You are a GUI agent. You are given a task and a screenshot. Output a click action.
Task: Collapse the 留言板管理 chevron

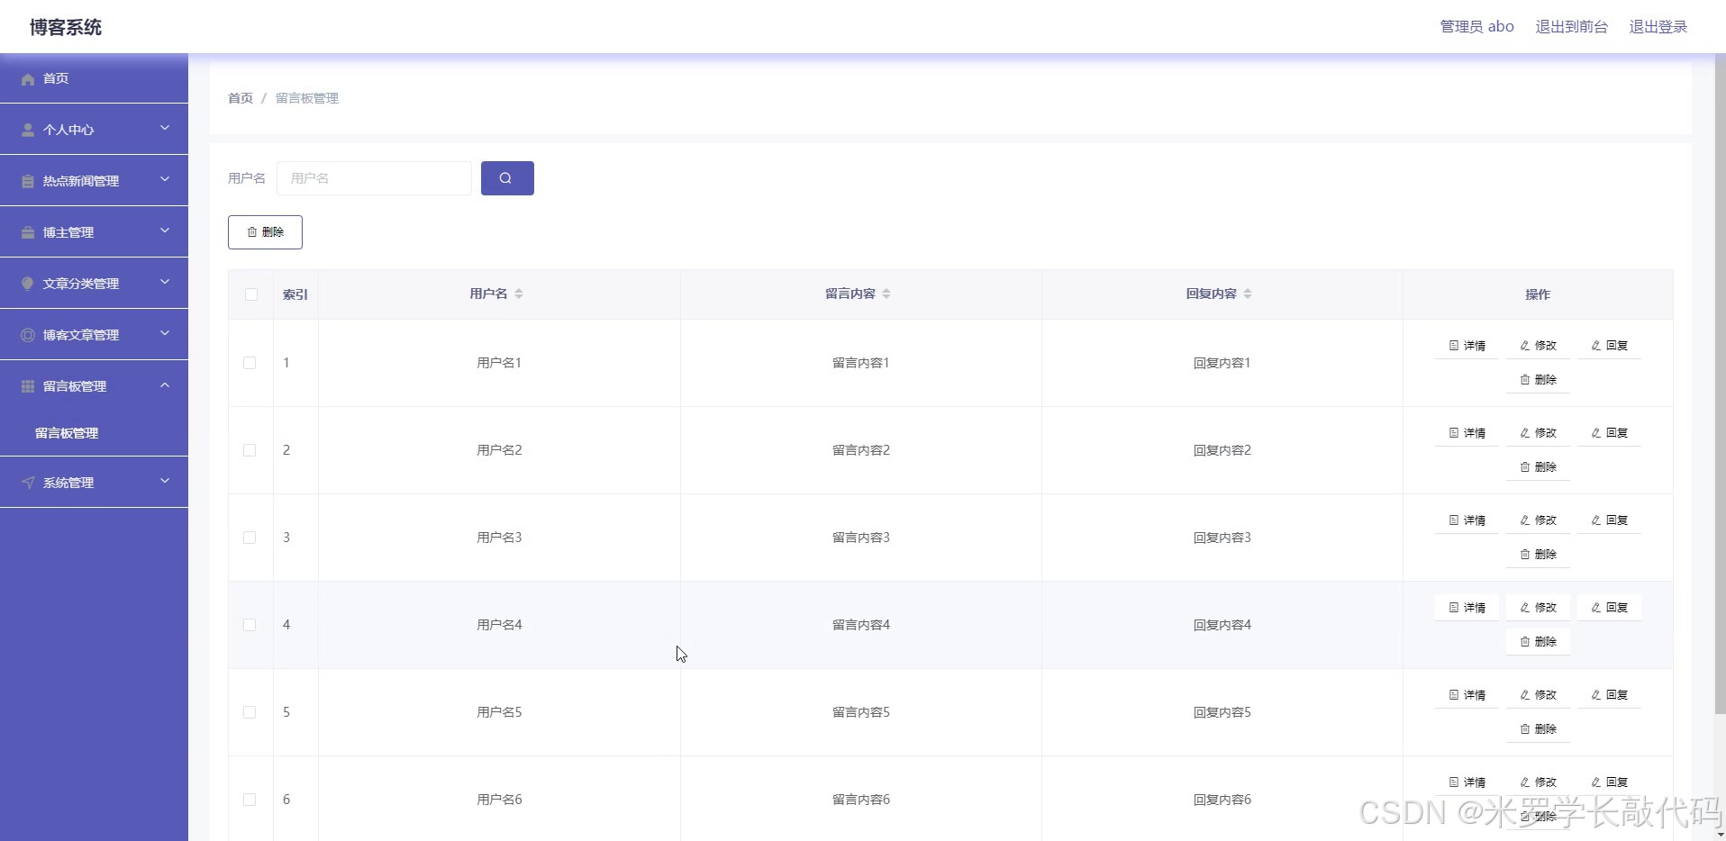165,384
